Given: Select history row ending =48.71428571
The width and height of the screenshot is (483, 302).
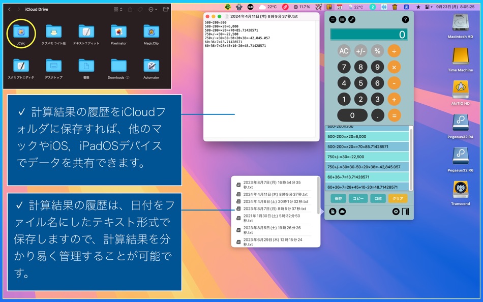Looking at the screenshot, I should point(367,187).
